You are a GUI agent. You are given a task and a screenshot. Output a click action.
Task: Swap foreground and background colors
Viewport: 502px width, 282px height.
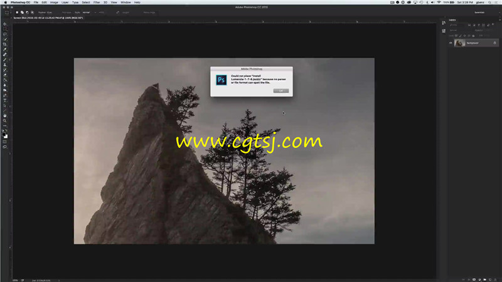coord(6,130)
